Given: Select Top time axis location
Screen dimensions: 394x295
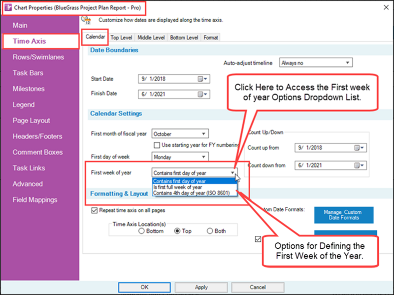Looking at the screenshot, I should 177,231.
